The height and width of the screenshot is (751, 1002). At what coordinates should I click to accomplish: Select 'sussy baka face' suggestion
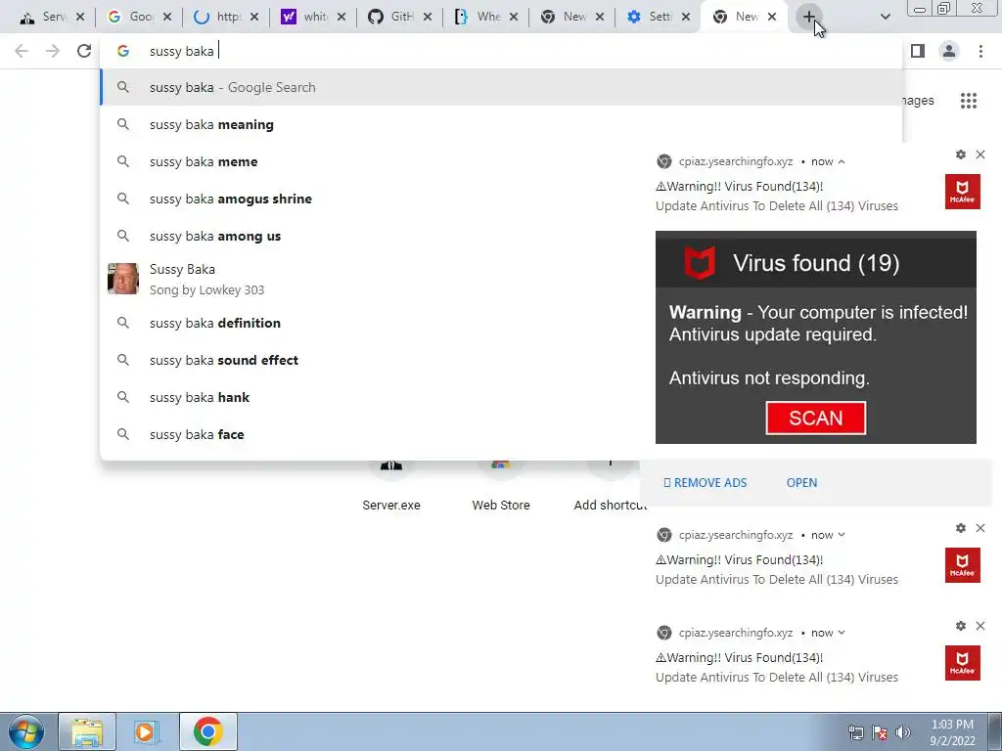(x=371, y=434)
